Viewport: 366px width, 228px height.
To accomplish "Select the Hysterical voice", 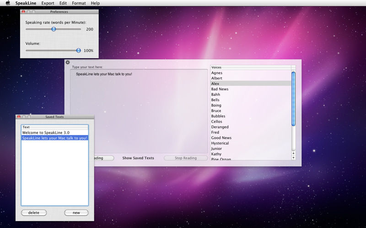I will 251,143.
